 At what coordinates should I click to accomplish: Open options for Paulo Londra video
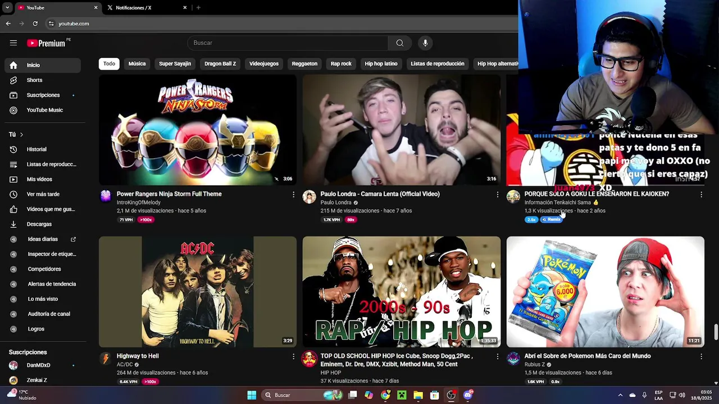click(497, 194)
